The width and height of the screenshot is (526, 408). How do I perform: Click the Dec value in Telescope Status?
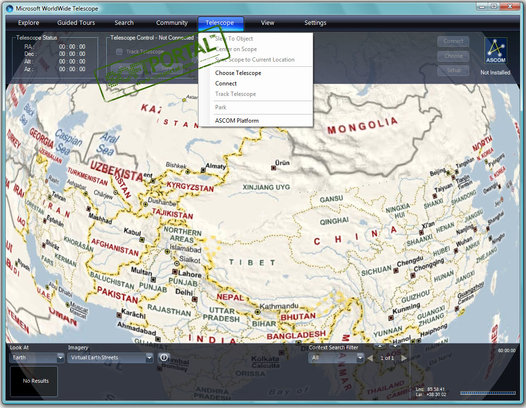pyautogui.click(x=72, y=54)
